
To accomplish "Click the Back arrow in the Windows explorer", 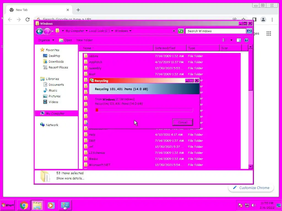I will pyautogui.click(x=39, y=31).
